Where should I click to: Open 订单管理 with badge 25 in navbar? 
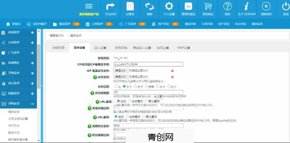tap(99, 24)
